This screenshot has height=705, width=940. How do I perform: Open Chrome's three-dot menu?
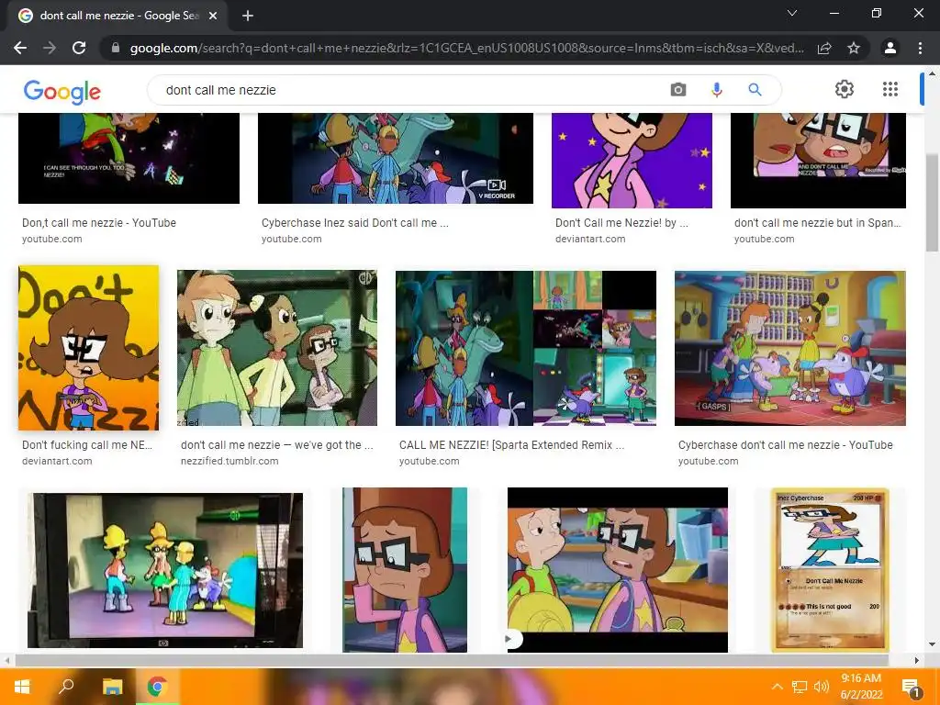tap(920, 48)
